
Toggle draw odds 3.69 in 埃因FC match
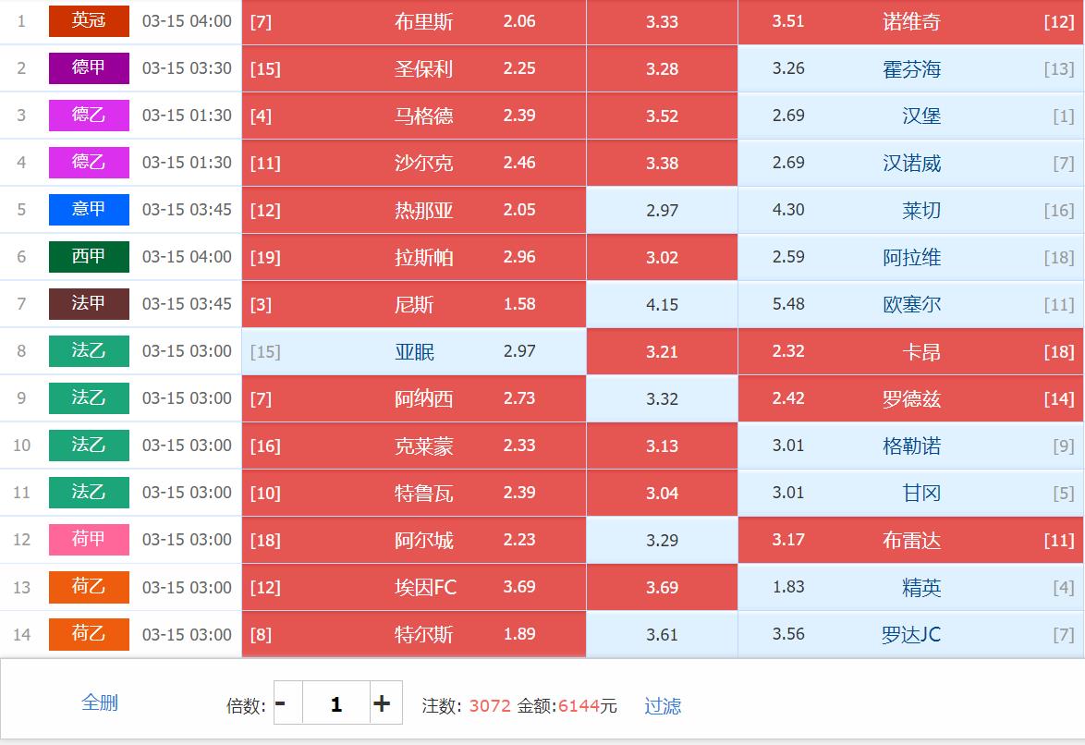click(663, 587)
